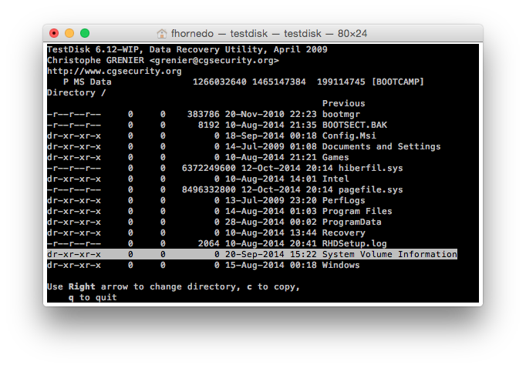
Task: Click the Previous label above file list
Action: [343, 103]
